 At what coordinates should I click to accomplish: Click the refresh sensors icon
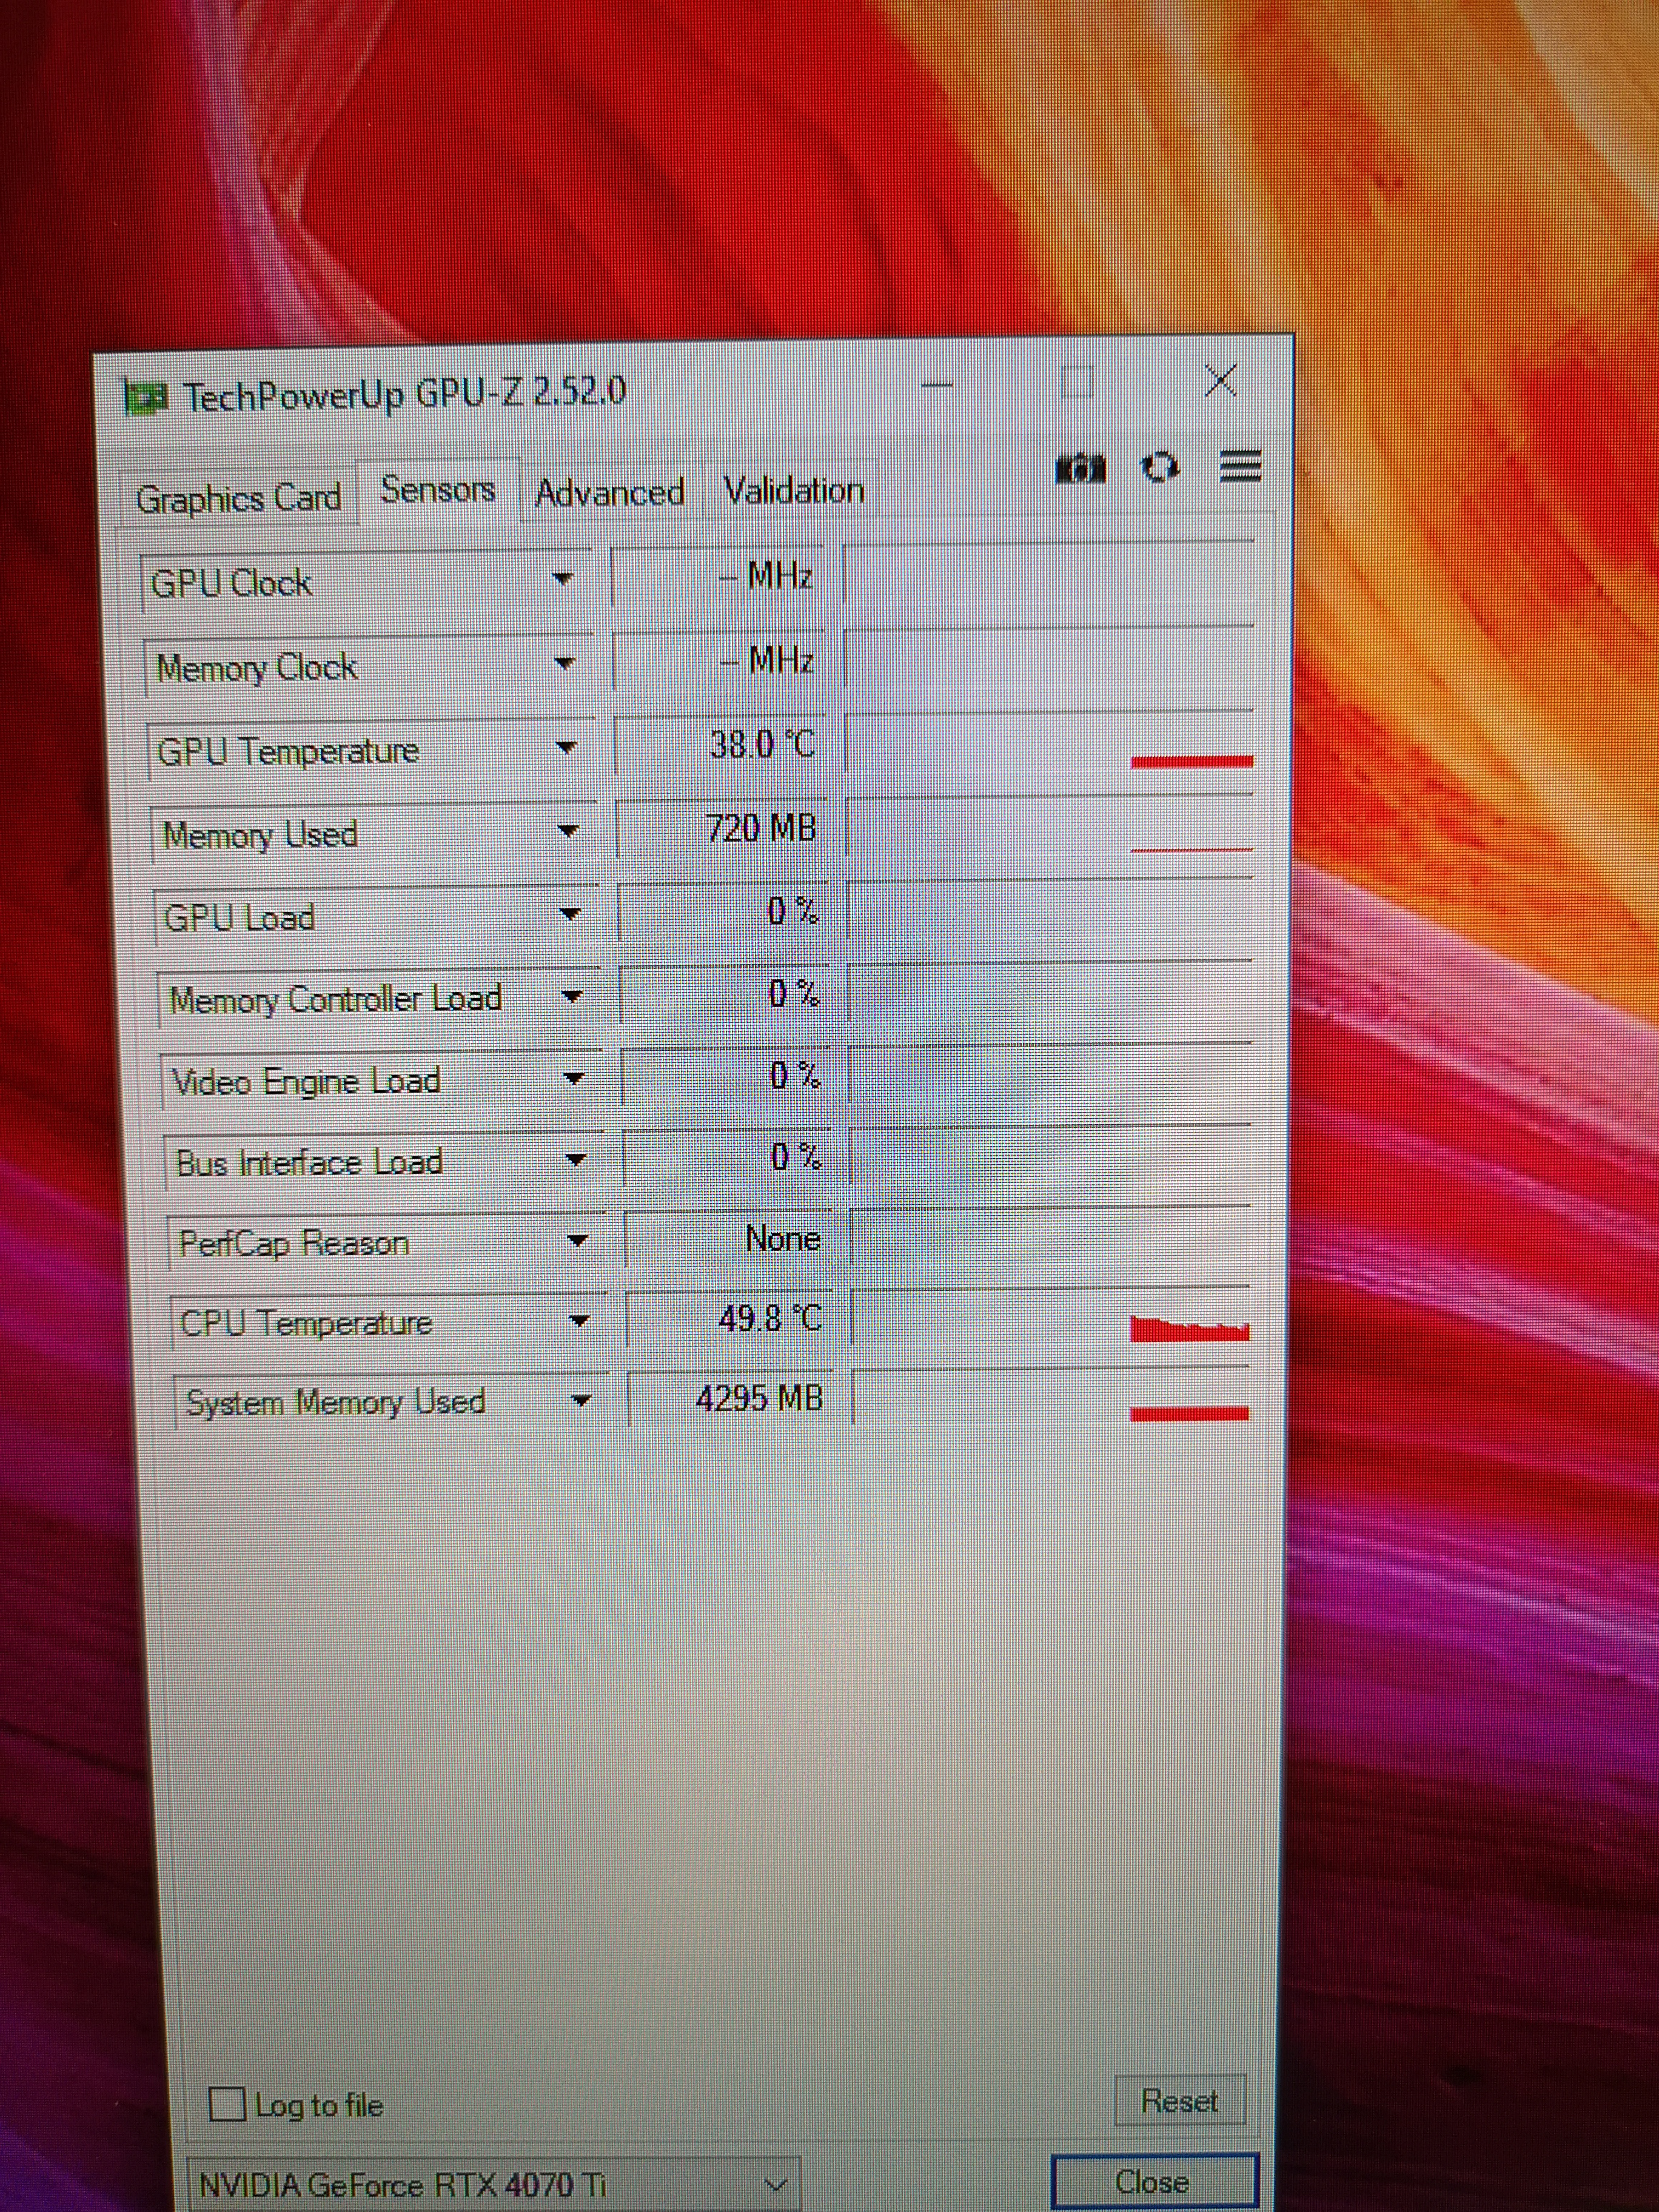1160,467
